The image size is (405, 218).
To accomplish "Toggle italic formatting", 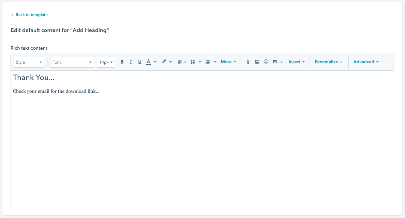I will [131, 62].
